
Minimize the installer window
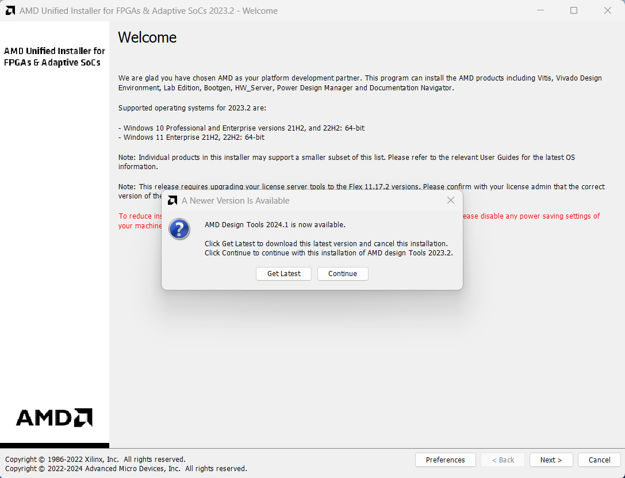click(539, 10)
